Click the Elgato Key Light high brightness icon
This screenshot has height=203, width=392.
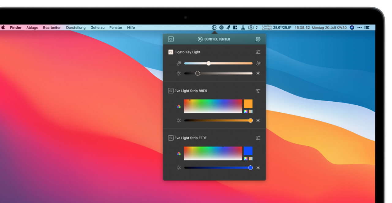[x=258, y=73]
